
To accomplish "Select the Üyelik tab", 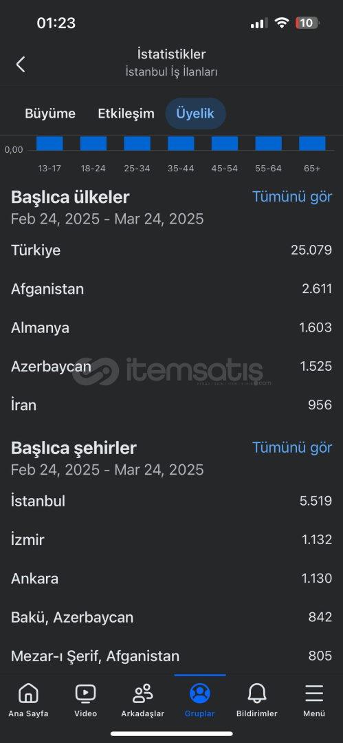I will pos(195,114).
